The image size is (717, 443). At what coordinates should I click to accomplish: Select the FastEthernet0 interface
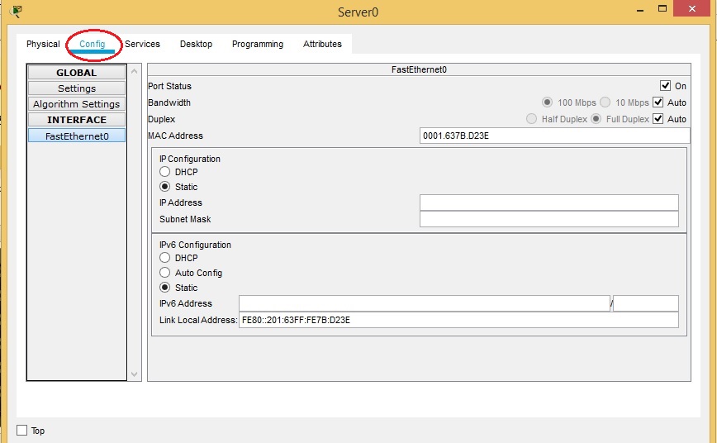(77, 136)
